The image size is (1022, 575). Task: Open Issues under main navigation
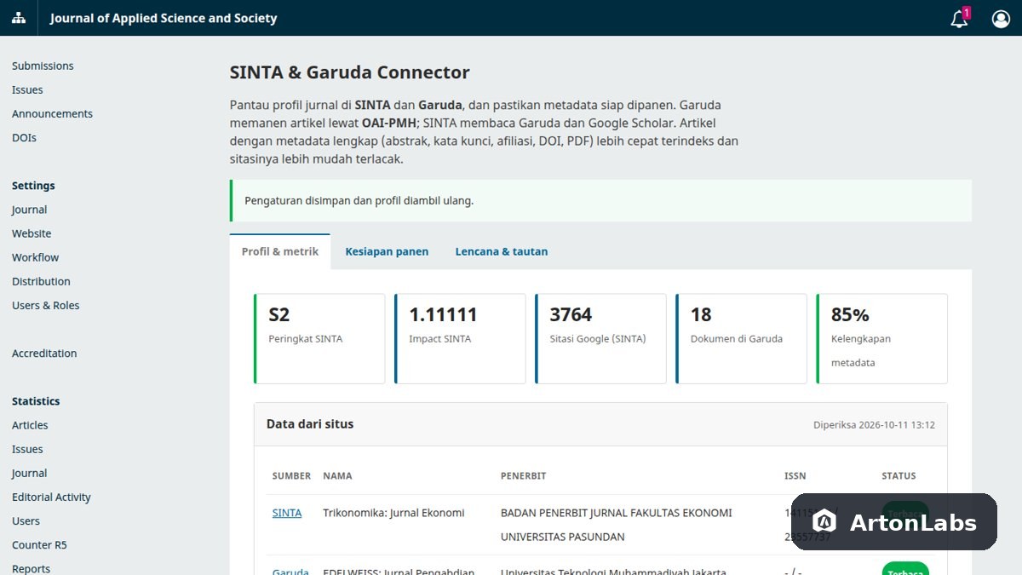pos(27,89)
